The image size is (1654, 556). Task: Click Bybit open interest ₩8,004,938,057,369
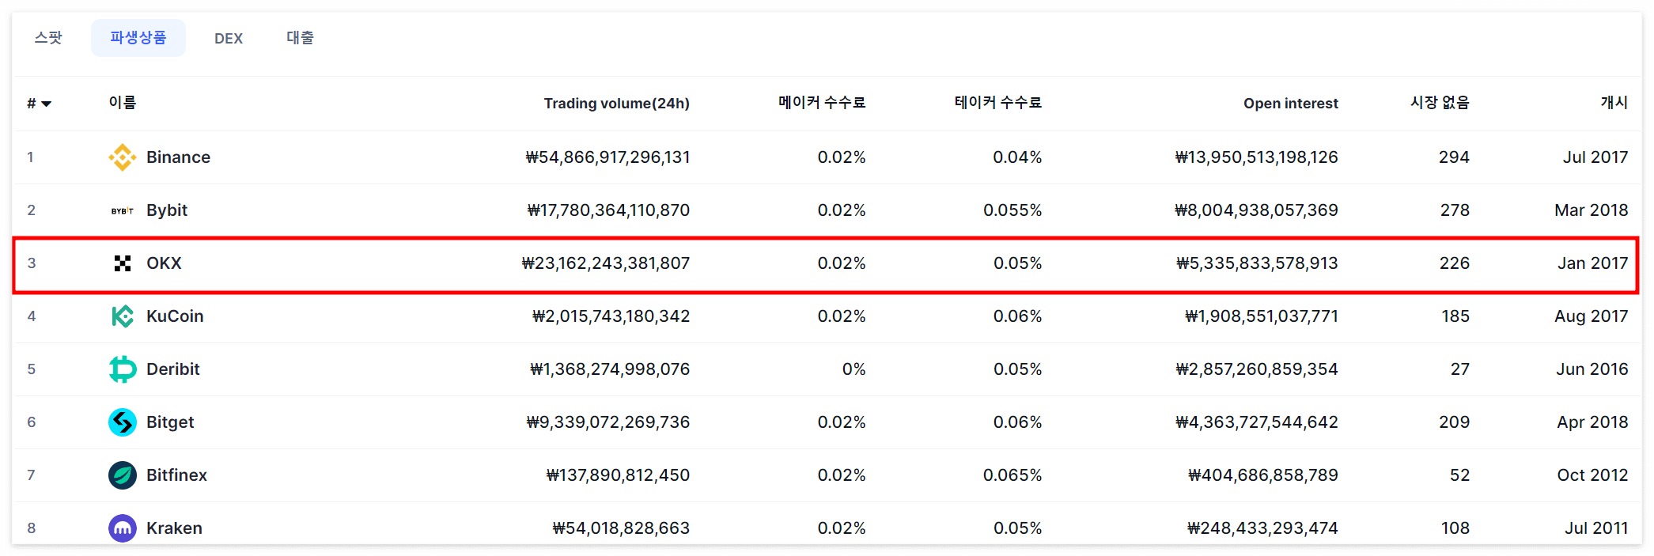(x=1256, y=210)
